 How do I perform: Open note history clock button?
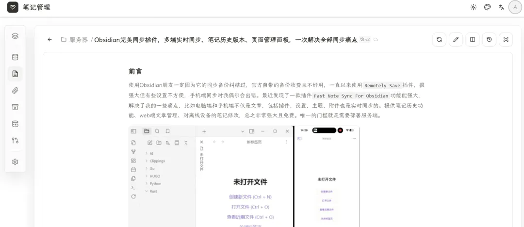point(489,39)
